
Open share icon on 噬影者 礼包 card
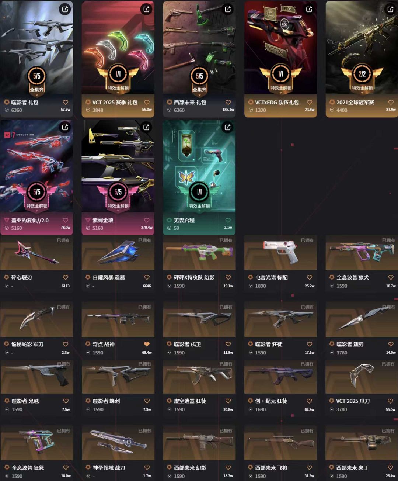(x=65, y=9)
